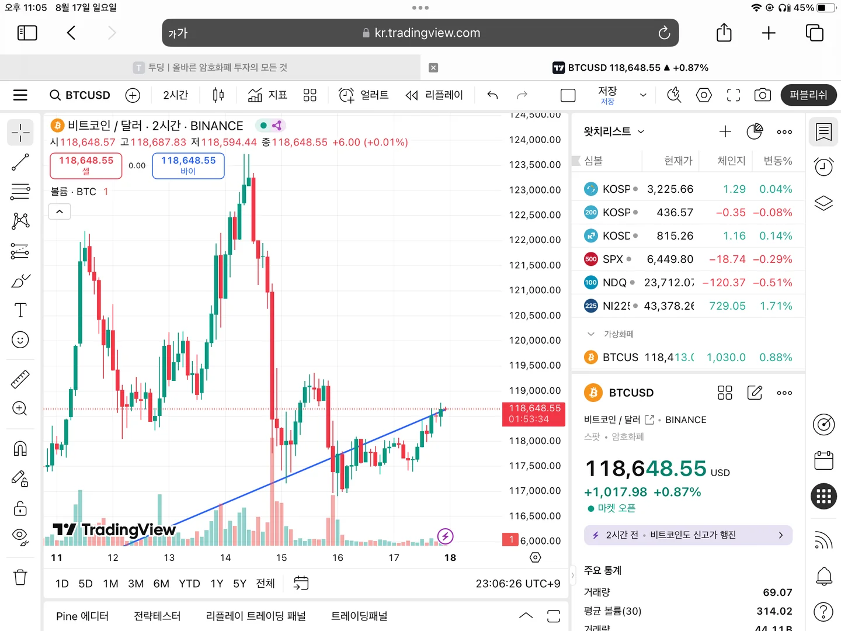Collapse the chart legend arrow
The height and width of the screenshot is (631, 841).
pyautogui.click(x=60, y=212)
